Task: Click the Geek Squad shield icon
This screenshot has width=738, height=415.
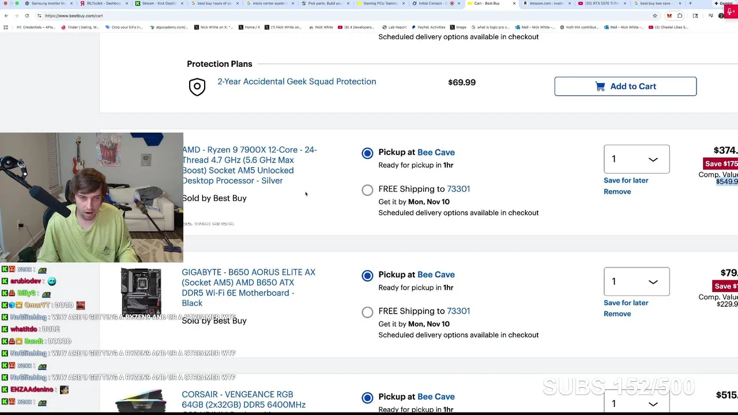Action: coord(197,86)
